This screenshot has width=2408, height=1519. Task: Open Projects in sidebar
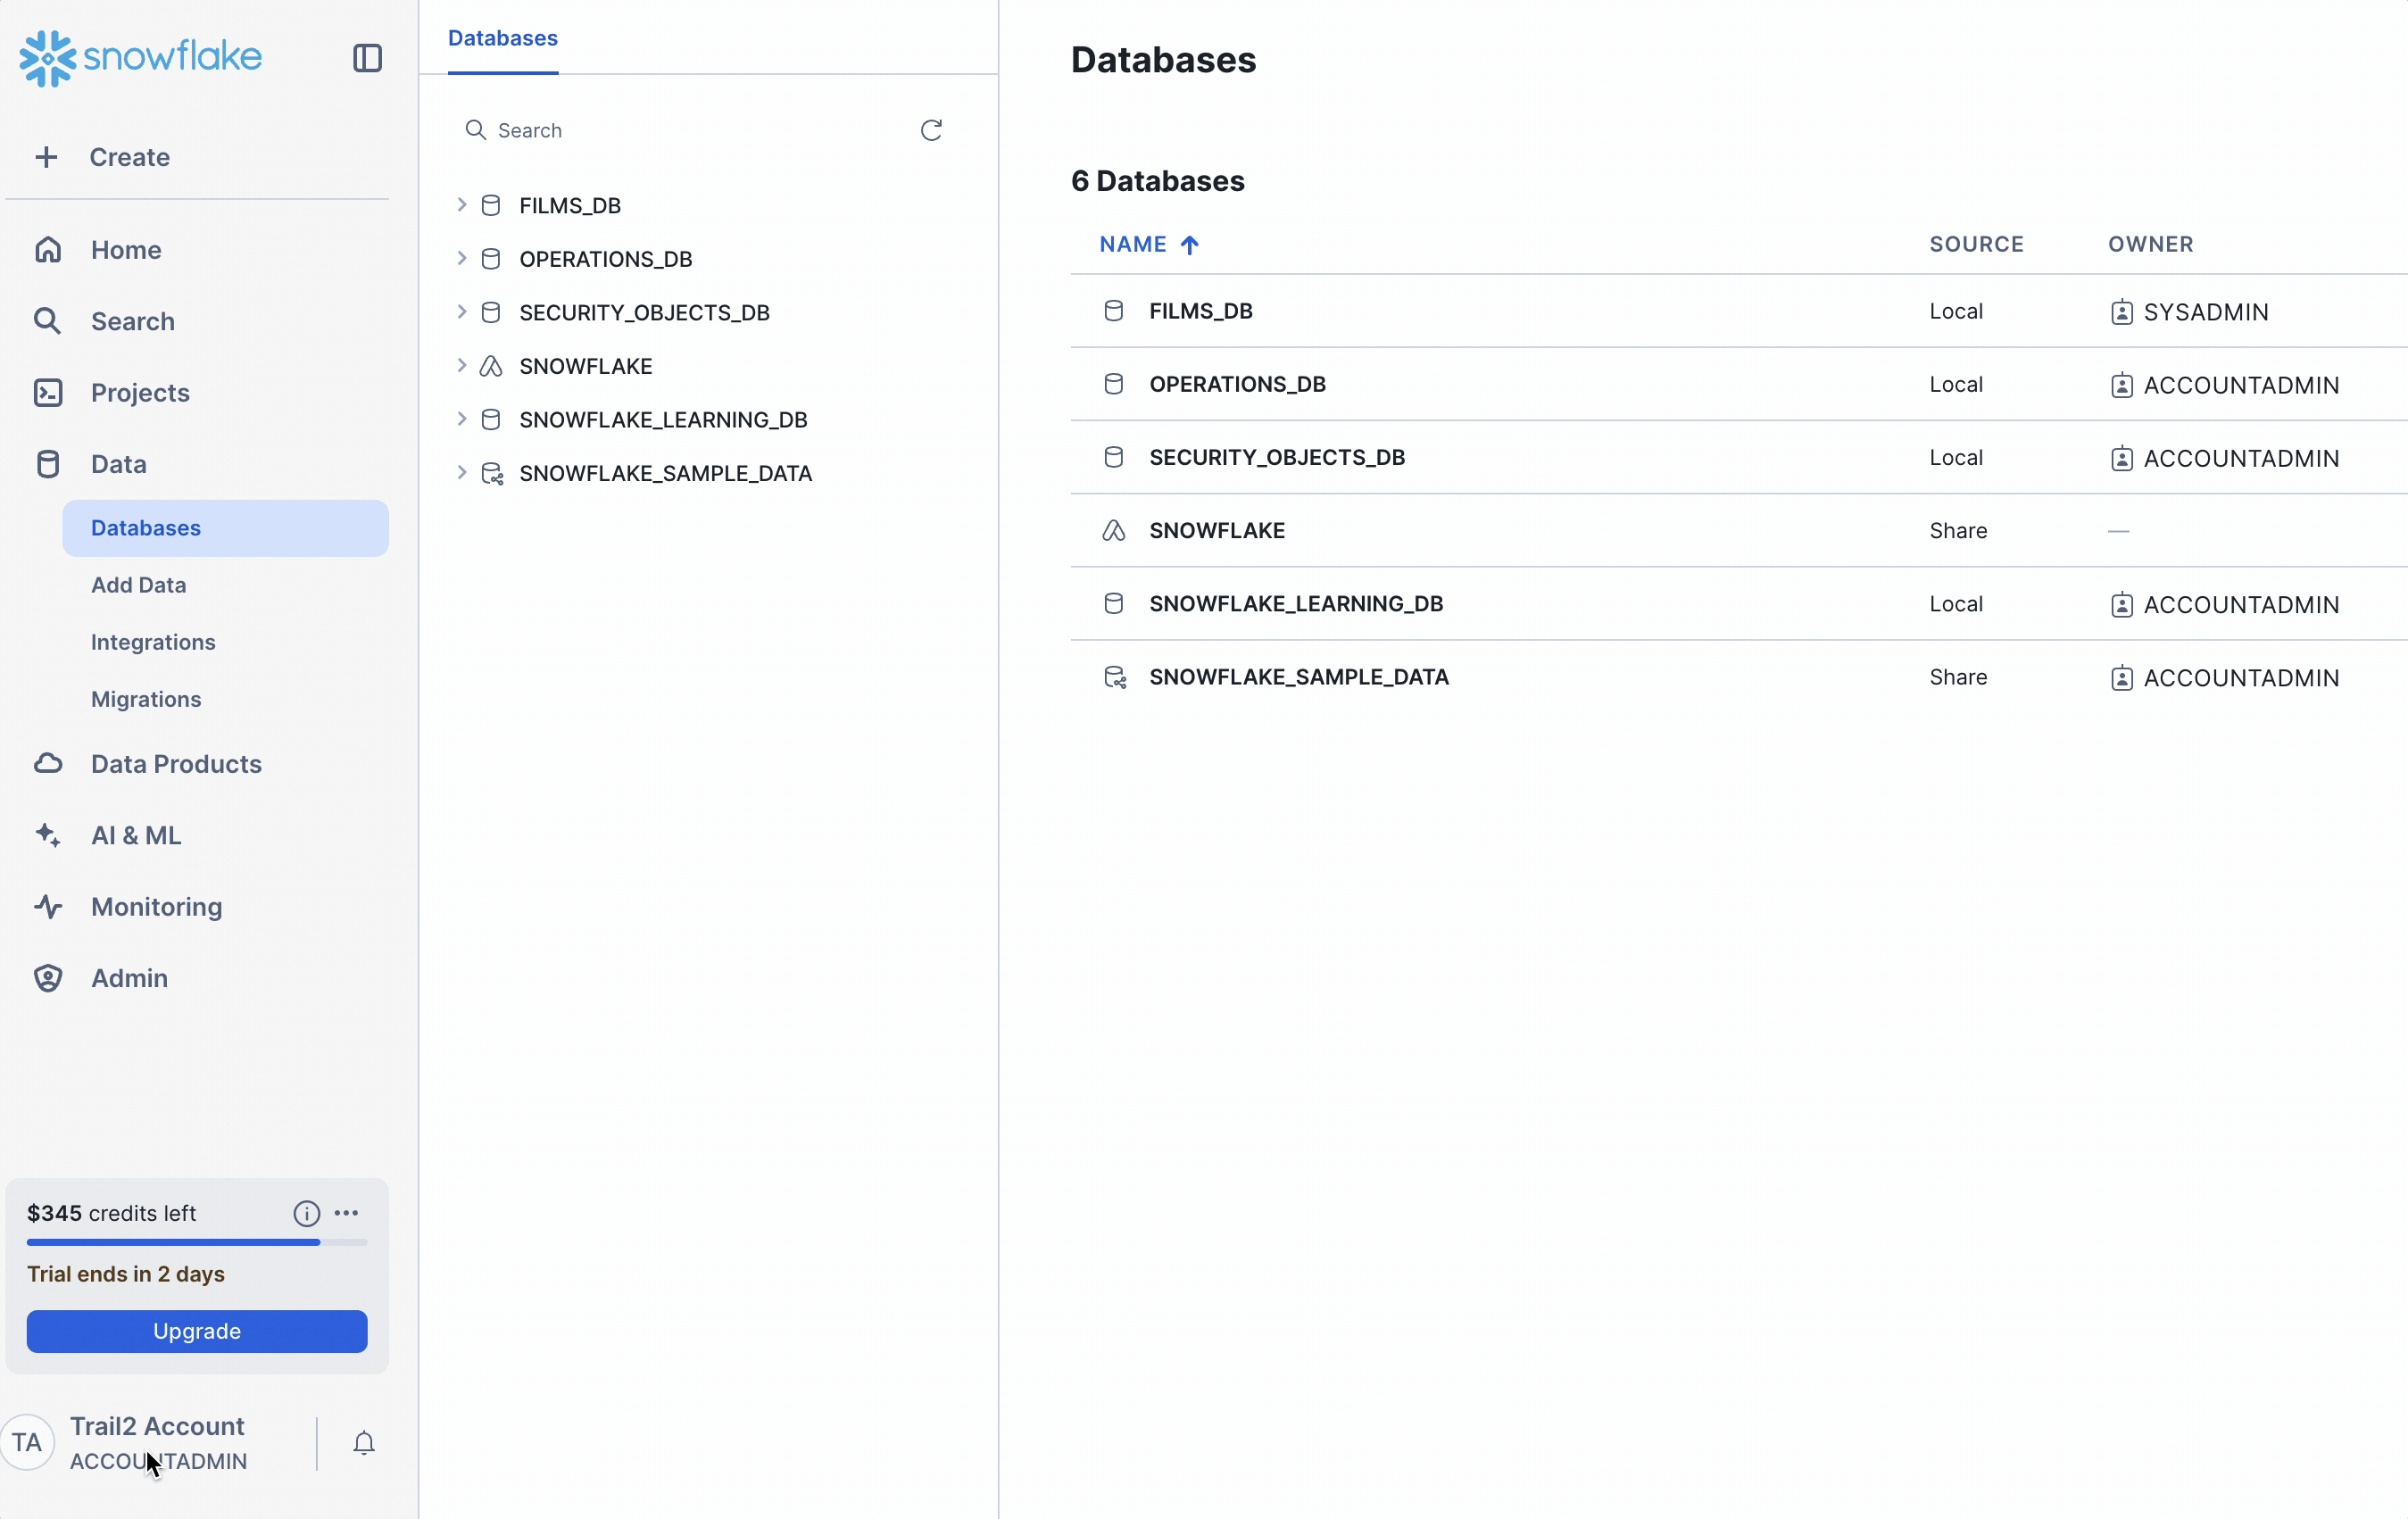140,392
